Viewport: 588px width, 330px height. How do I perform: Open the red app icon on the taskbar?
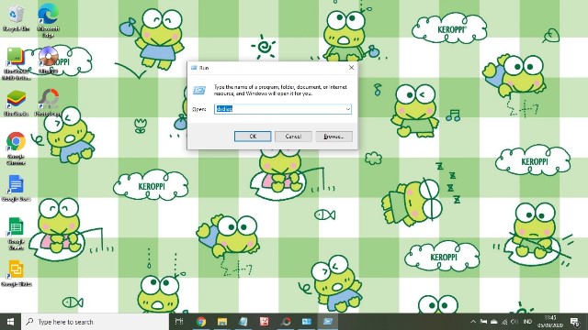pos(265,322)
